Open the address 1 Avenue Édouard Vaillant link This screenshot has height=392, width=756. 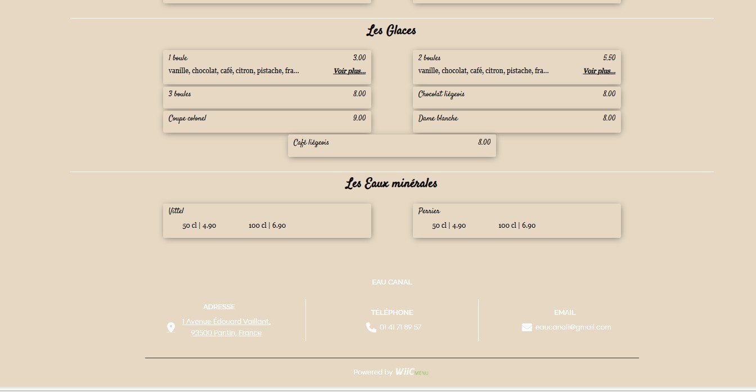click(226, 322)
